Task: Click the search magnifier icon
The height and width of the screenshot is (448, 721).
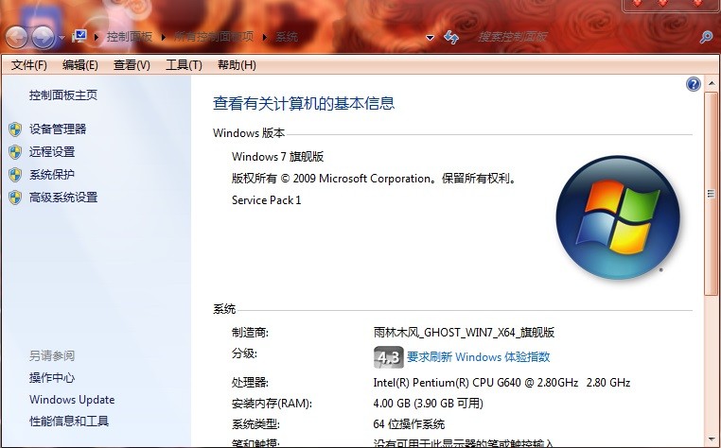Action: coord(706,37)
